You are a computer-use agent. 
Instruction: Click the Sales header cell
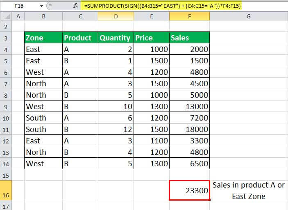pyautogui.click(x=189, y=38)
